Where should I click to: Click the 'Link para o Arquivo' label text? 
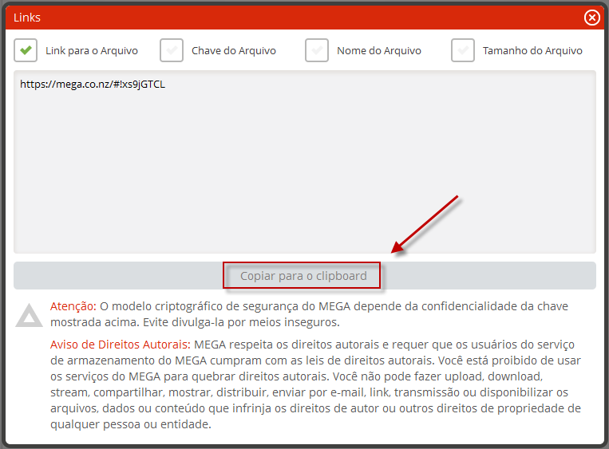point(91,51)
